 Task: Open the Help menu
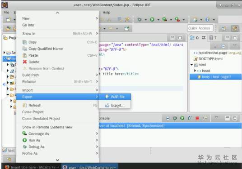click(x=107, y=13)
